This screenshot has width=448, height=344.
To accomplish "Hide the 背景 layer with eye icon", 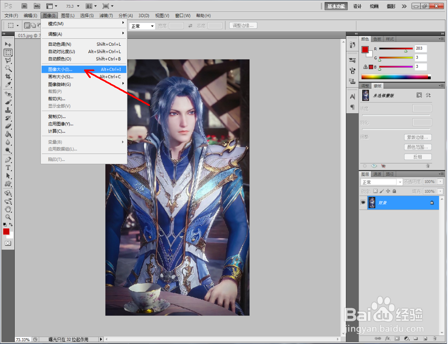I will 363,203.
